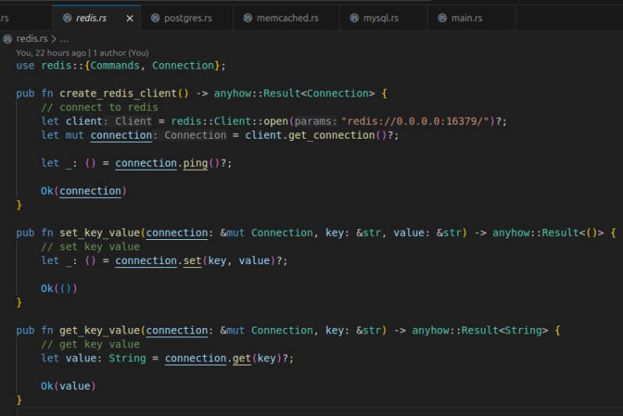
Task: Place cursor on create_redis_client function name
Action: pyautogui.click(x=118, y=93)
